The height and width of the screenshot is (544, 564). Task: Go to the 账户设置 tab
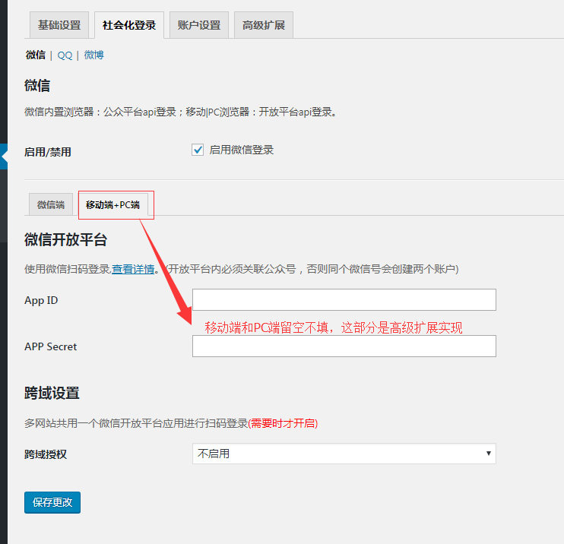coord(199,25)
